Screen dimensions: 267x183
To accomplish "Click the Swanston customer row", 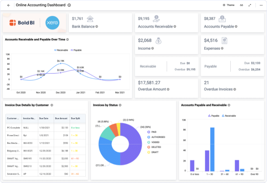I will (46, 174).
